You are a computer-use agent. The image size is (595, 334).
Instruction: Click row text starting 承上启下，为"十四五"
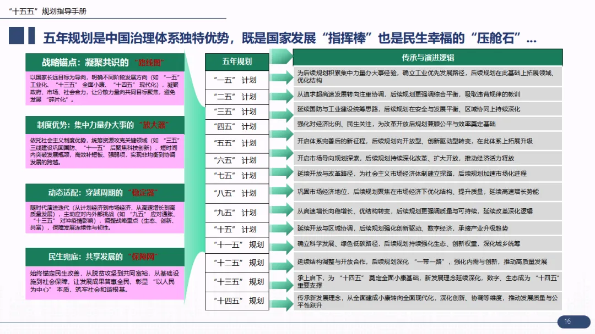click(428, 281)
